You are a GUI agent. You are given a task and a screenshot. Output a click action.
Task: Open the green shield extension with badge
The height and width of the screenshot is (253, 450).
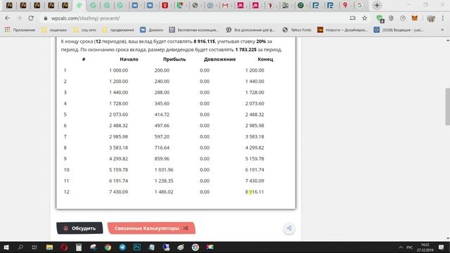click(380, 18)
